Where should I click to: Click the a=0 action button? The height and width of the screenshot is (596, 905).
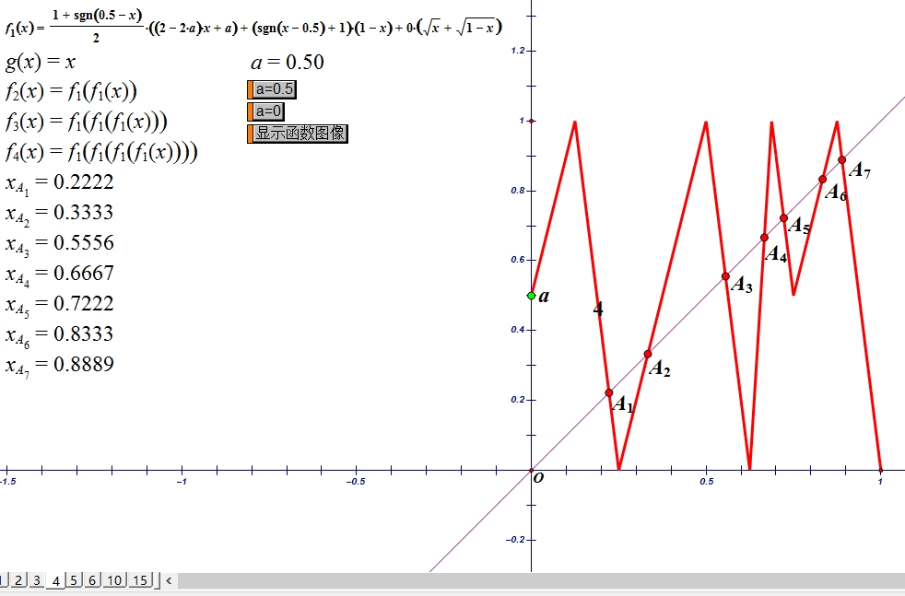265,111
